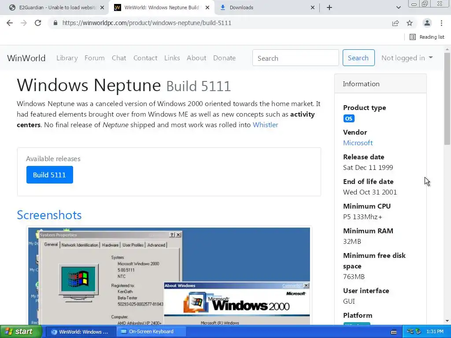Close the WinWorld tab
Image resolution: width=451 pixels, height=338 pixels.
point(207,7)
